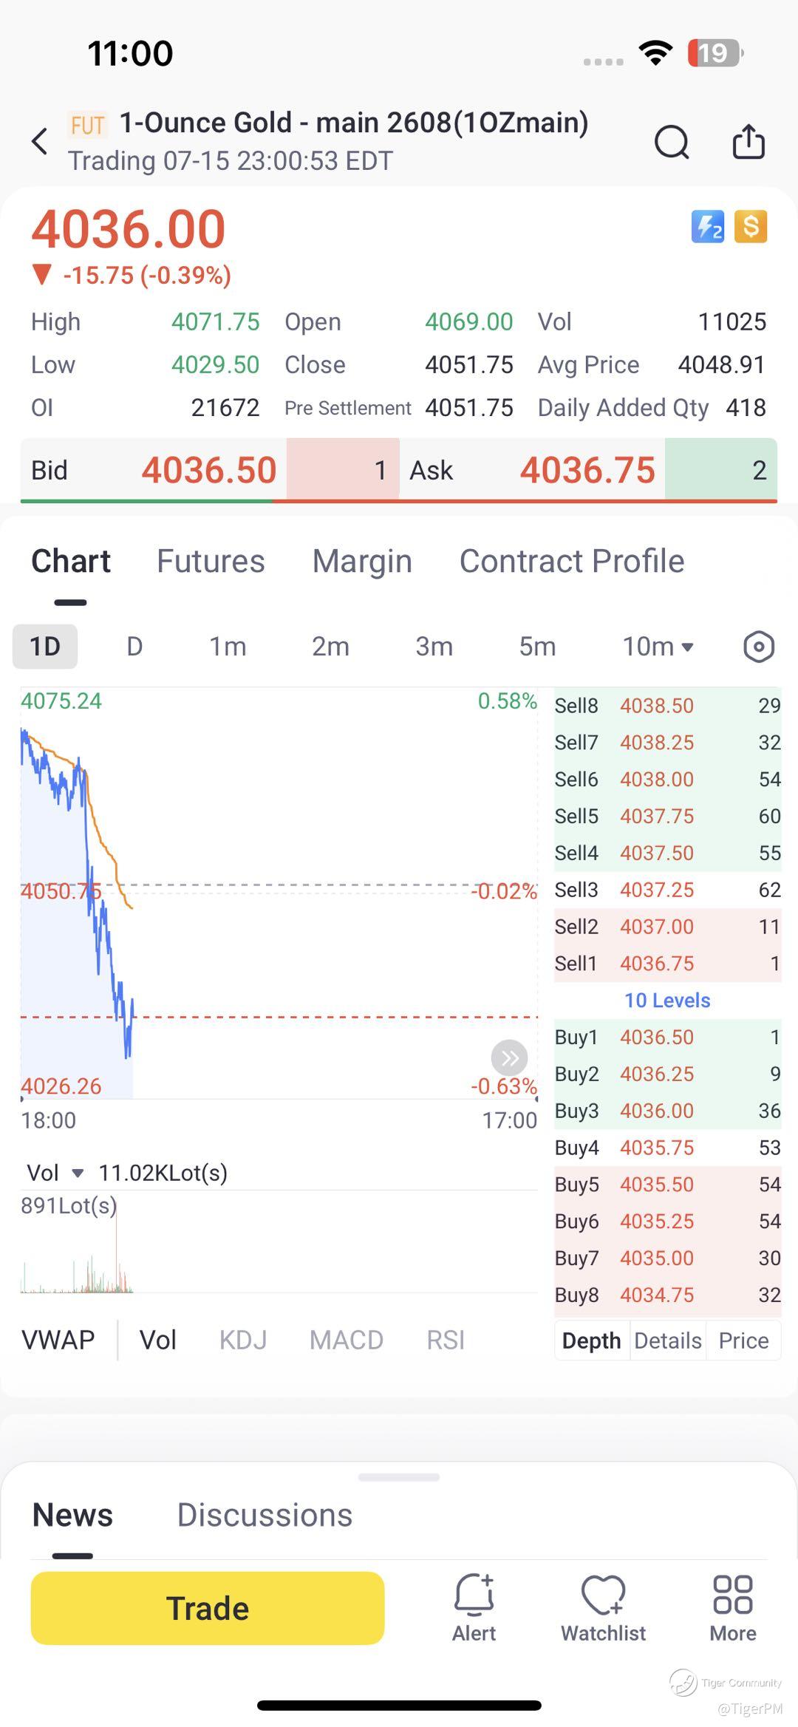The width and height of the screenshot is (798, 1727).
Task: Expand chart with double-arrow button
Action: point(509,1058)
